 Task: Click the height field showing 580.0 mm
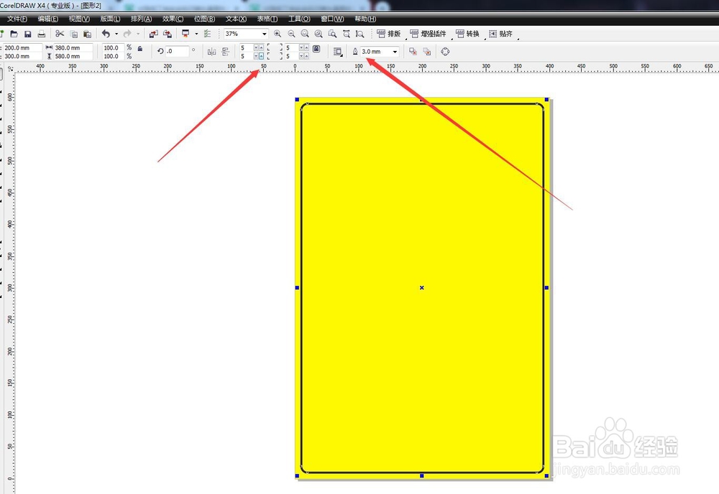pos(73,56)
